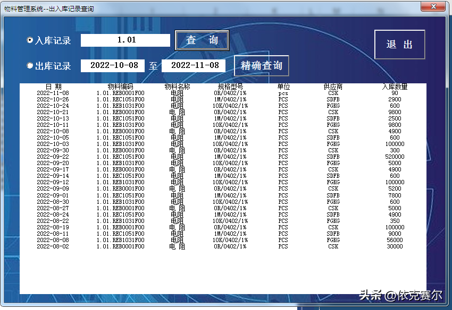This screenshot has height=310, width=452.
Task: Select the row dated 2022-09-17
Action: pyautogui.click(x=223, y=169)
